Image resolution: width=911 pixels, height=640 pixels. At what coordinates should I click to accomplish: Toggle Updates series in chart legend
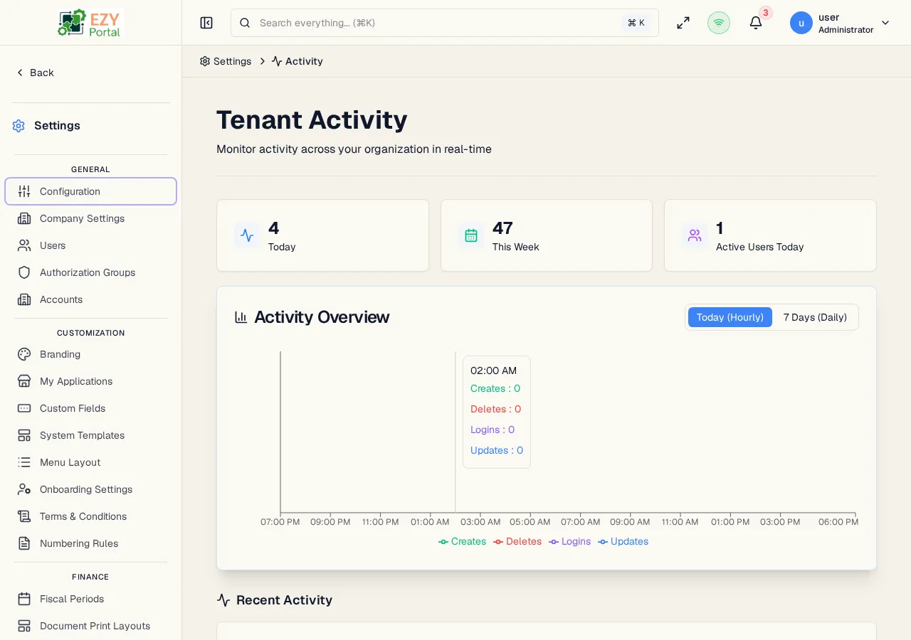coord(623,541)
